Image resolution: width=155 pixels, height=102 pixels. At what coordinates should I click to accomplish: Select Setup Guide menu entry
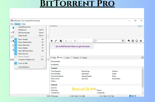click(x=30, y=36)
